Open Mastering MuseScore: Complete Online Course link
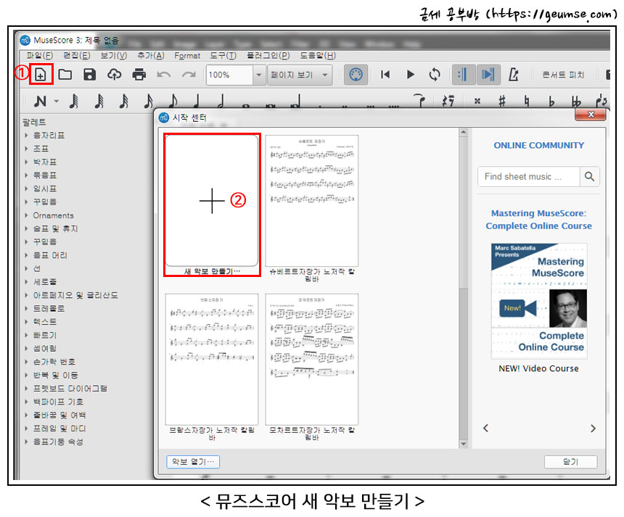624x517 pixels. (538, 220)
